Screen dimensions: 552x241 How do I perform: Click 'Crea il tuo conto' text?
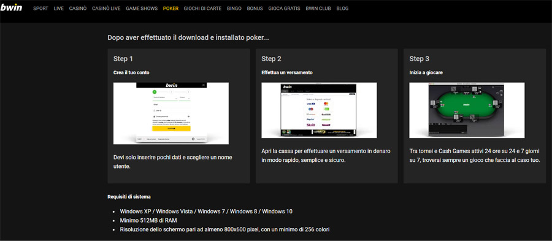131,72
